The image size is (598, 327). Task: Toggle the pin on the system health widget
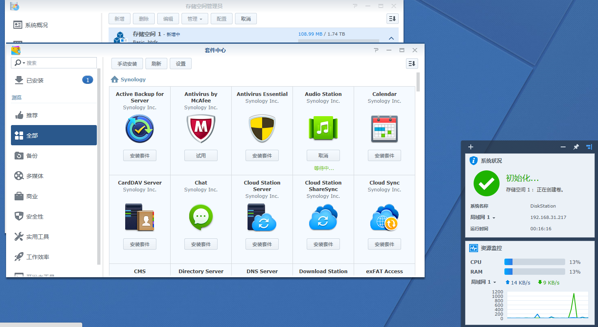576,147
